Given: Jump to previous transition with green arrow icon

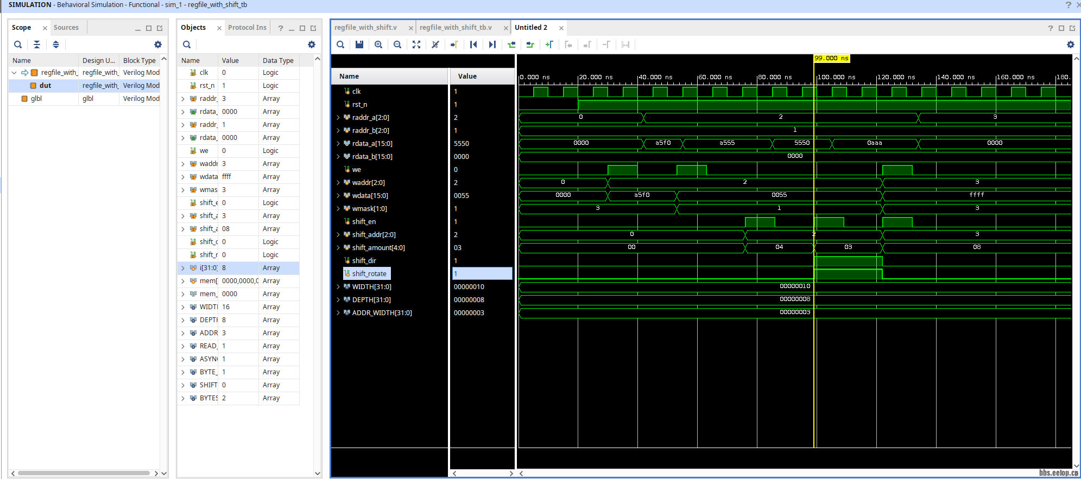Looking at the screenshot, I should (x=511, y=44).
